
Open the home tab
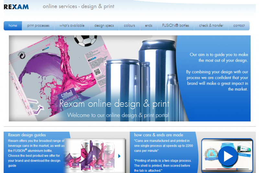(x=13, y=26)
